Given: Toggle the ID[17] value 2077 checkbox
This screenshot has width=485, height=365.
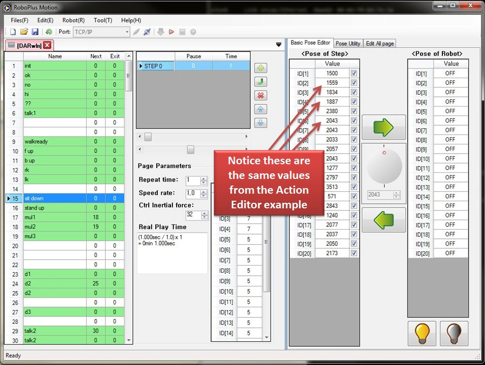Looking at the screenshot, I should (x=354, y=225).
